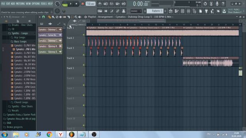Click the 150.000 tempo field
The width and height of the screenshot is (246, 138).
pos(91,4)
